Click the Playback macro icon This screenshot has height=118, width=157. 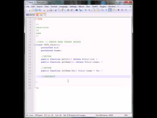126,10
